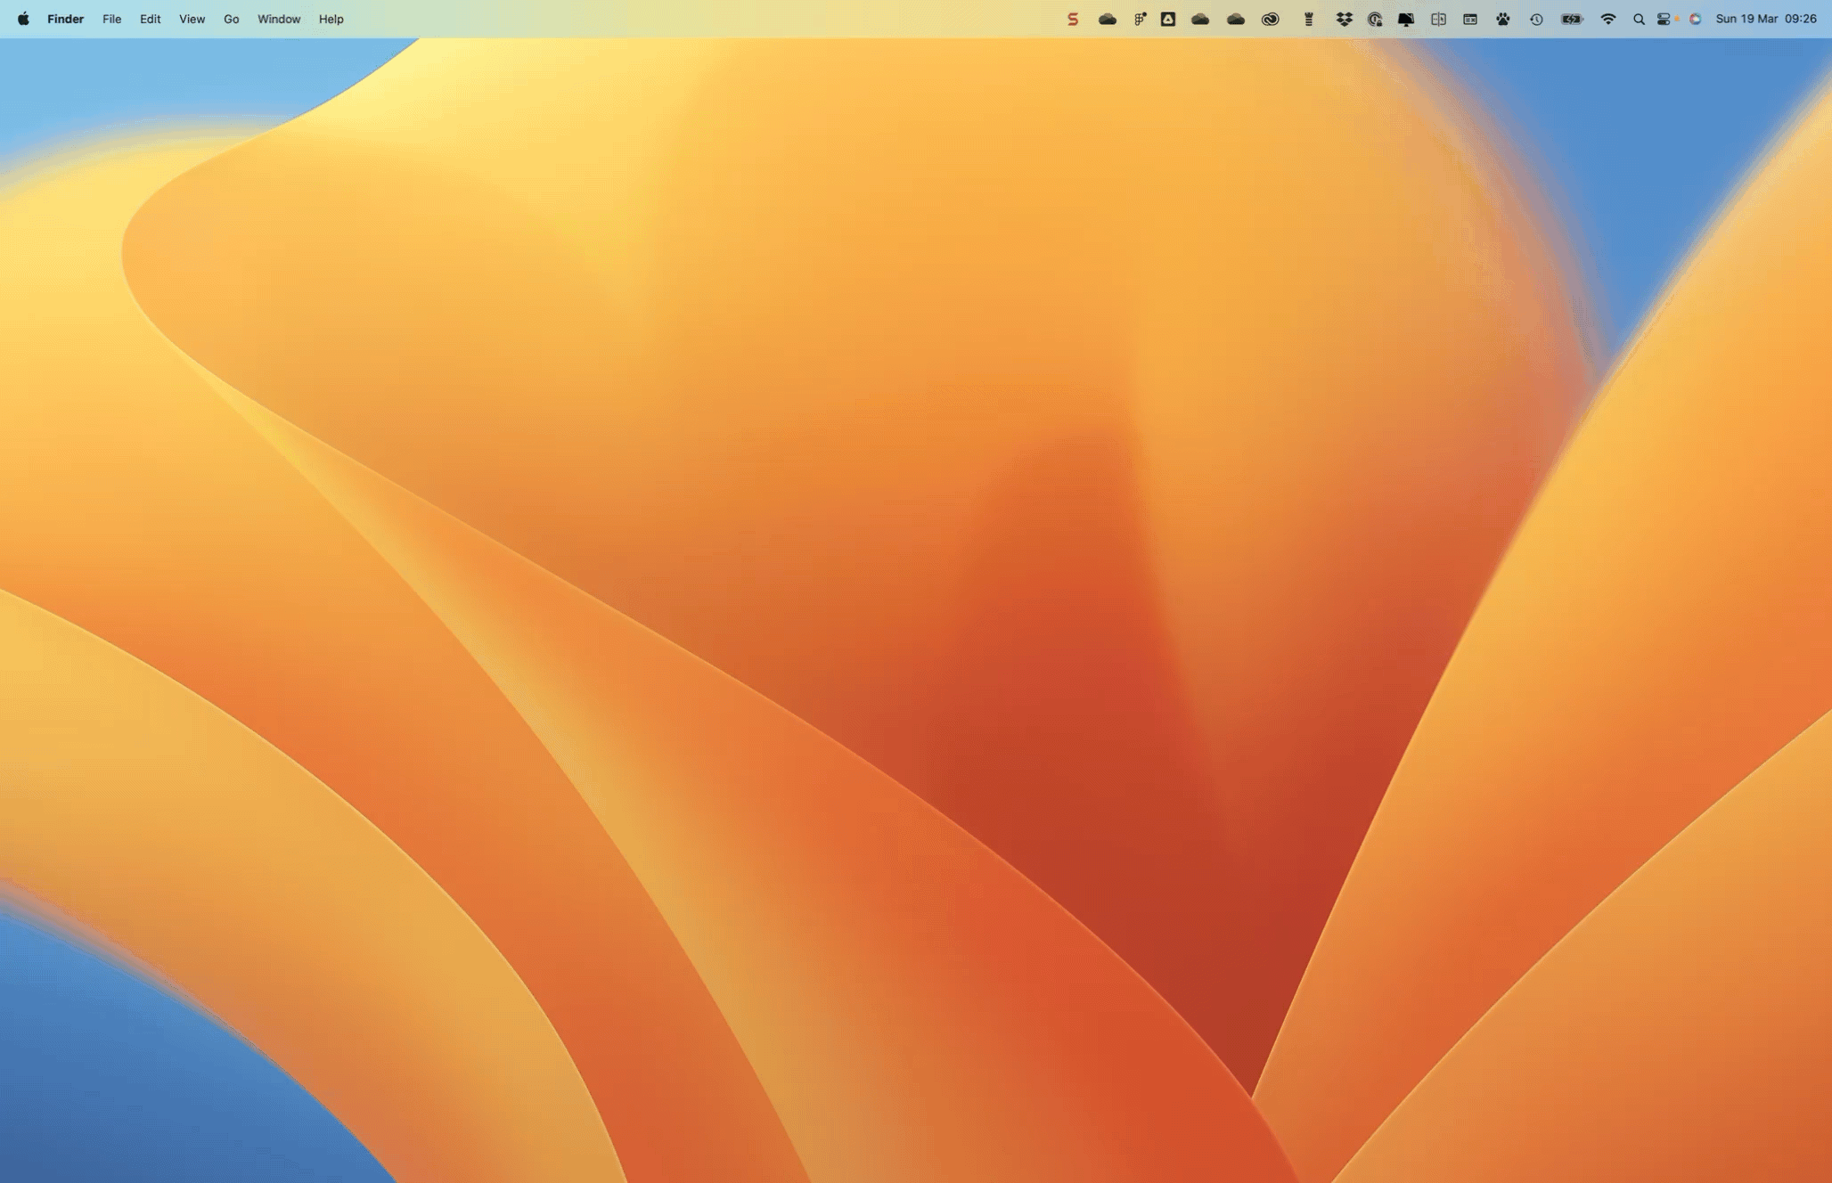Launch Siri from the menu bar
Viewport: 1832px width, 1183px height.
click(1695, 19)
